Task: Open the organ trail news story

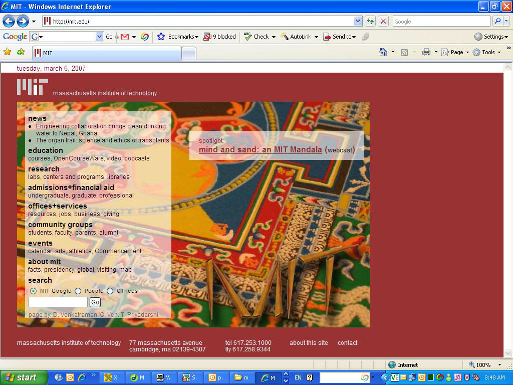Action: click(x=102, y=140)
